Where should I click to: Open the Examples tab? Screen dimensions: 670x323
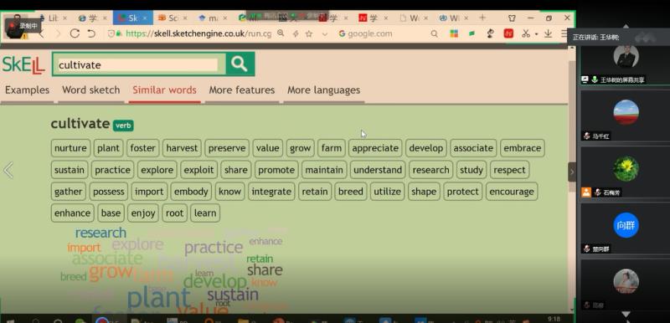pyautogui.click(x=27, y=90)
